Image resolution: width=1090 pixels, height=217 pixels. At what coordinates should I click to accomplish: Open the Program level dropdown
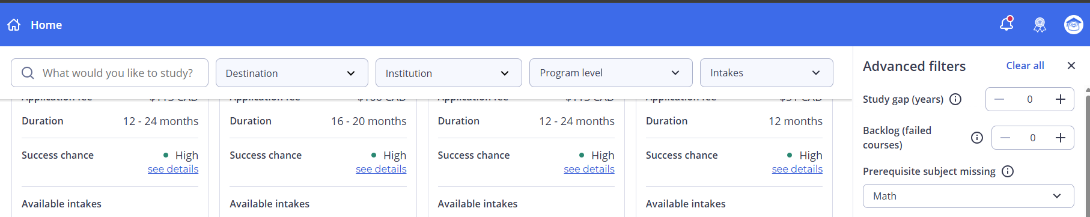[611, 73]
